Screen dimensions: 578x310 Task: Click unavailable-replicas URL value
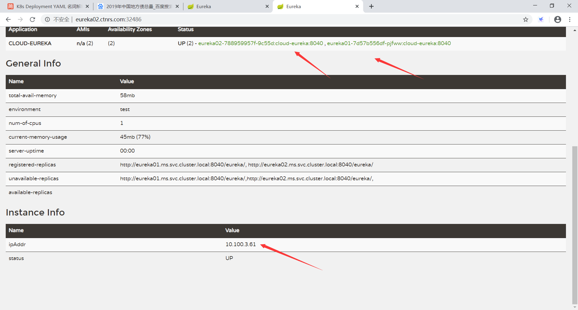coord(247,178)
